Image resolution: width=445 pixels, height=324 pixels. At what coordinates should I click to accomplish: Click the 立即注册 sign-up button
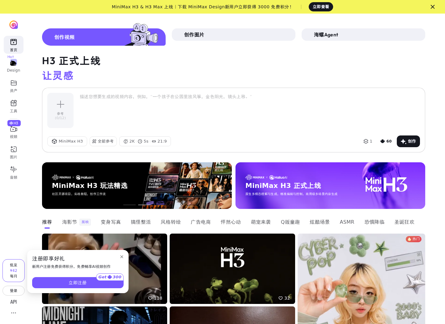[x=78, y=283]
